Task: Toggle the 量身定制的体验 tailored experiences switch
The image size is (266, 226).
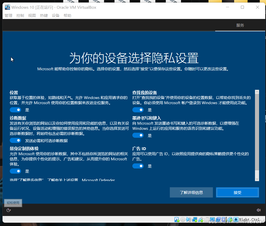Action: (15, 171)
